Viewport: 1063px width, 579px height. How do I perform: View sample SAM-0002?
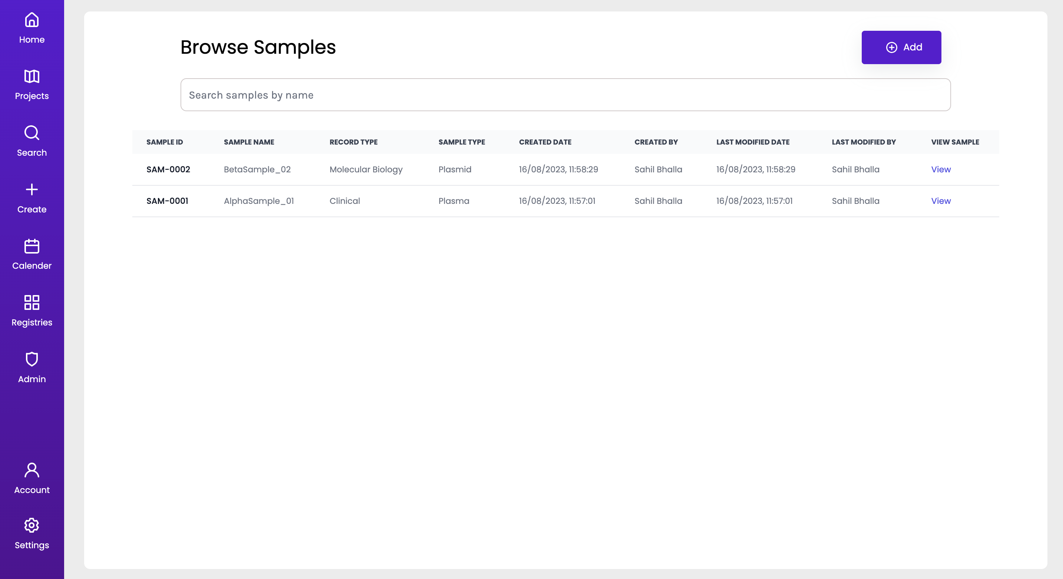click(941, 170)
